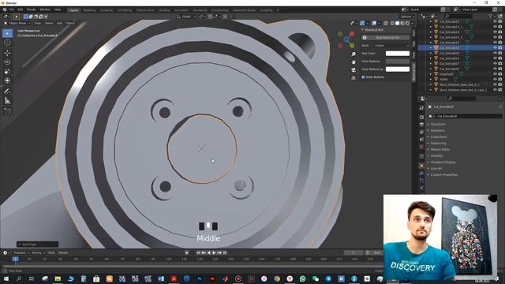Hide Cut_Extrude18 with its eye icon
Screen dimensions: 505x284
[495, 47]
